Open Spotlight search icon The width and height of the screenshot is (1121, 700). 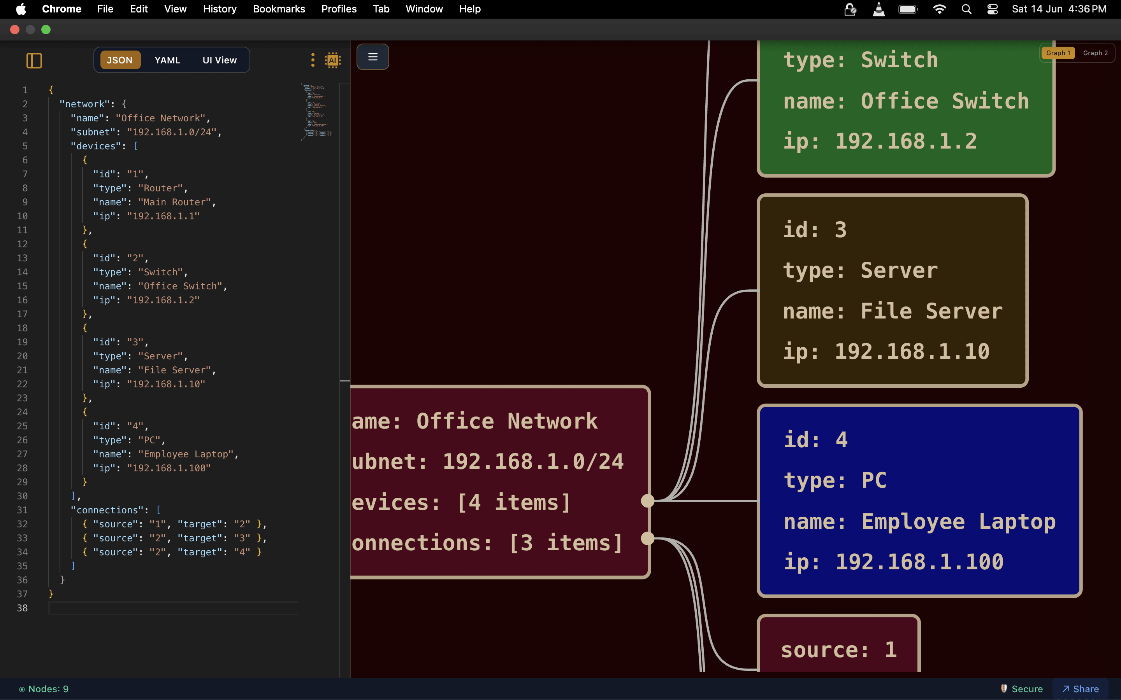point(966,9)
